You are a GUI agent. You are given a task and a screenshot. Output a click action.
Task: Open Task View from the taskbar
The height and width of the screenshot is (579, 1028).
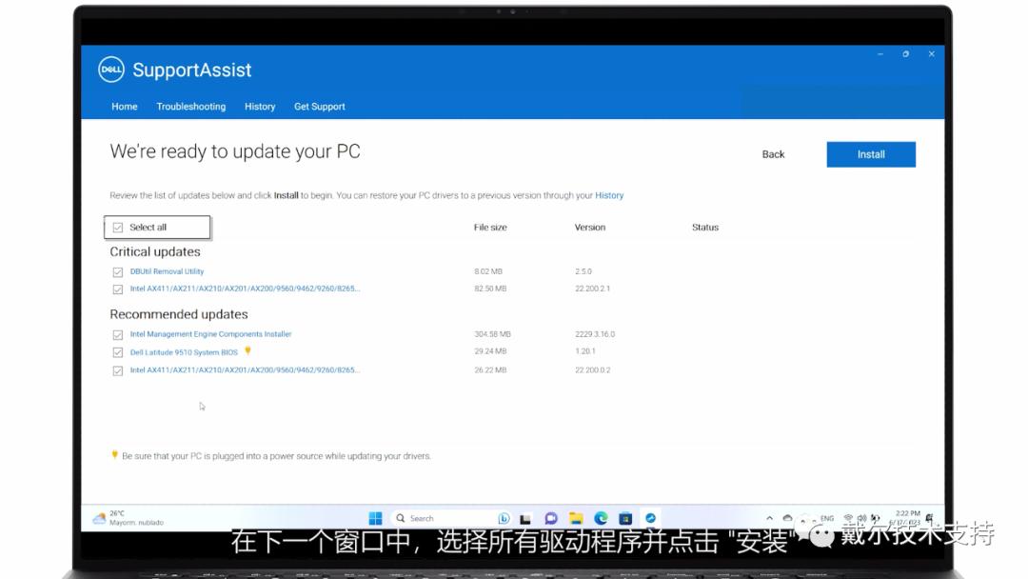(525, 518)
